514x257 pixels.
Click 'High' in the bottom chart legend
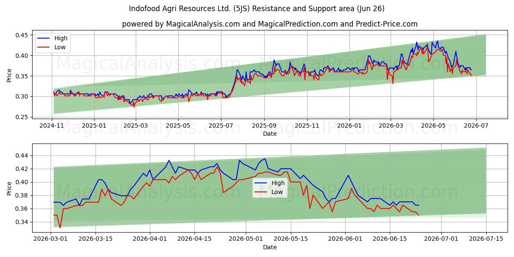pyautogui.click(x=278, y=183)
